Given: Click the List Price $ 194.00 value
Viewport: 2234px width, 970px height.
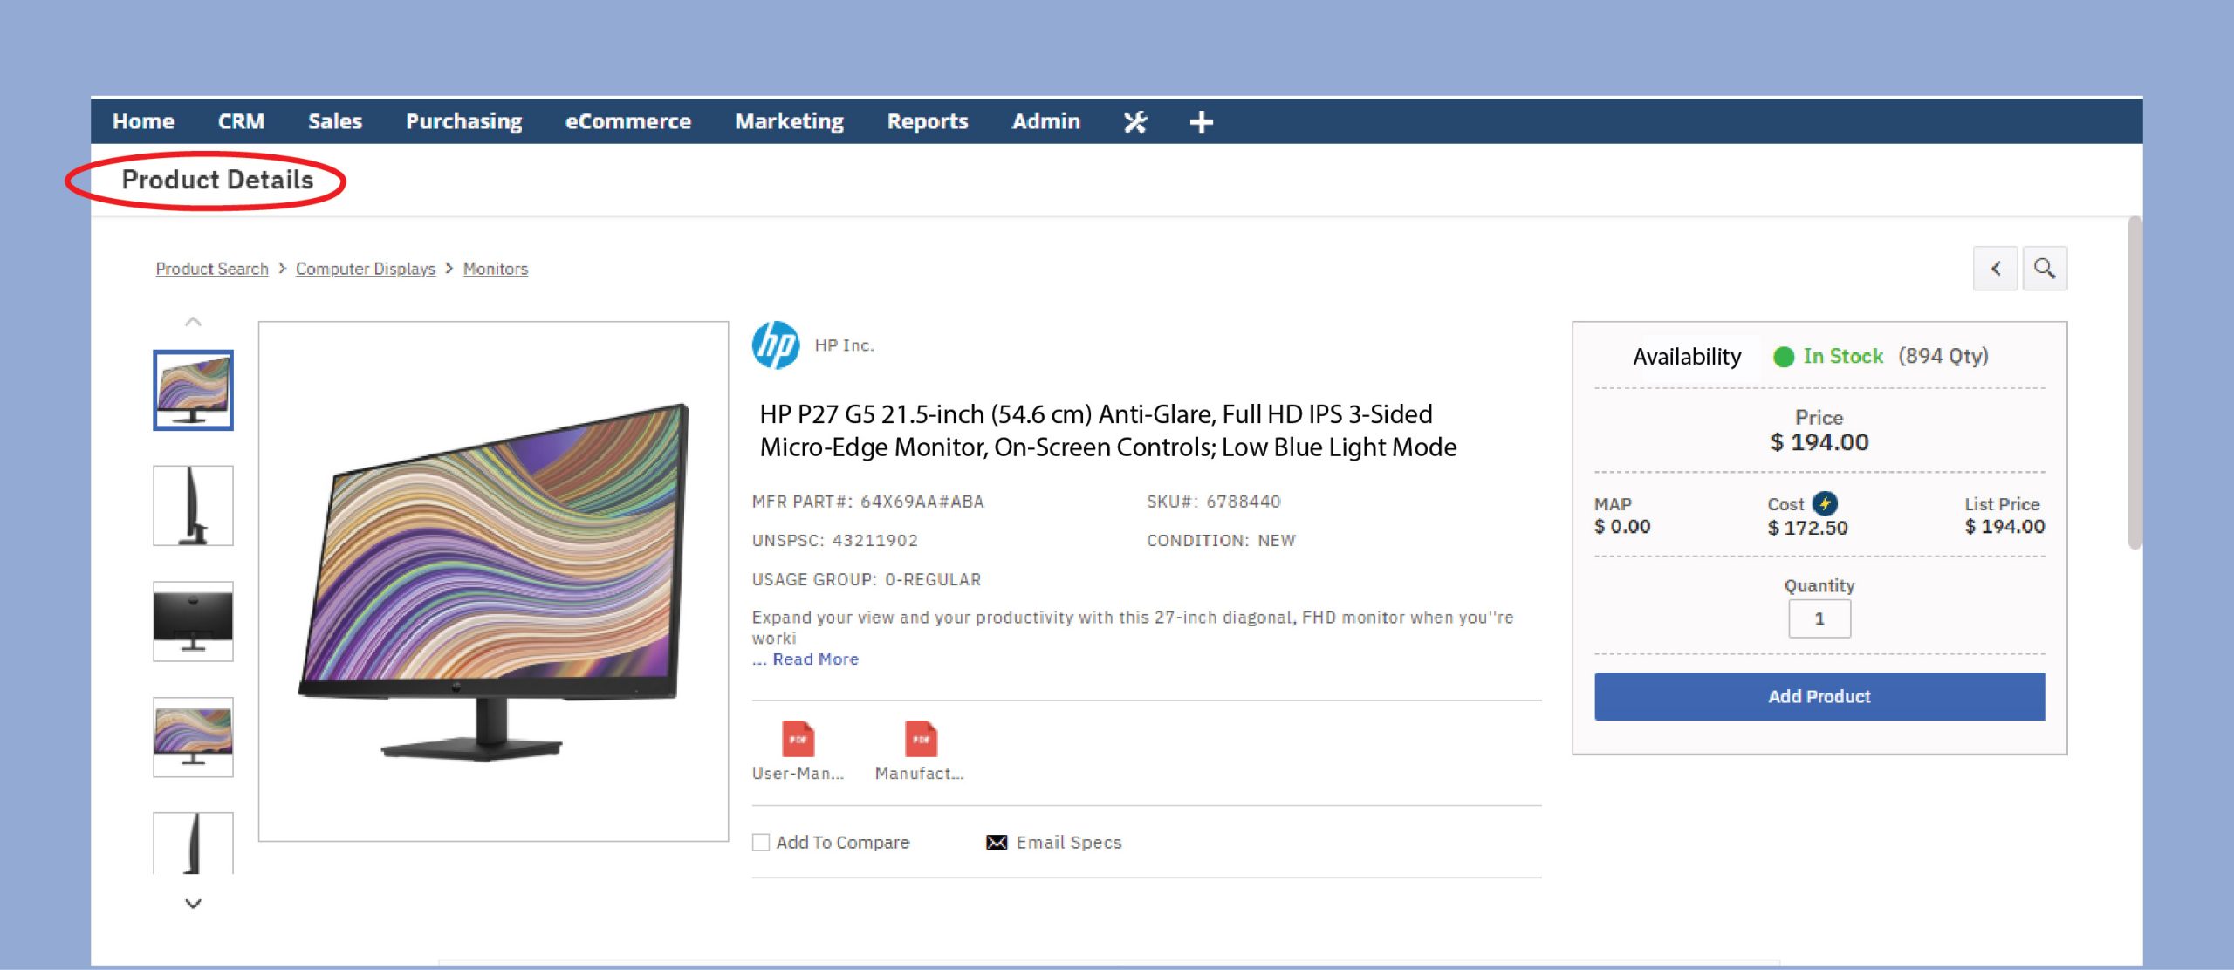Looking at the screenshot, I should pos(2004,526).
